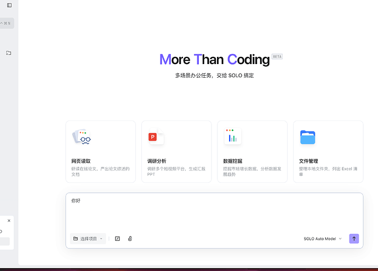The image size is (378, 271).
Task: Click description 整理本地文件夹，列出 Excel 清单
Action: pos(328,171)
